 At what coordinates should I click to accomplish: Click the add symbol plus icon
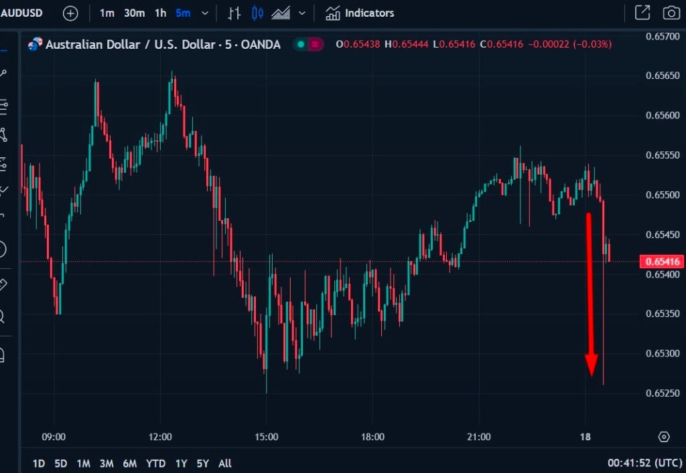(x=70, y=13)
